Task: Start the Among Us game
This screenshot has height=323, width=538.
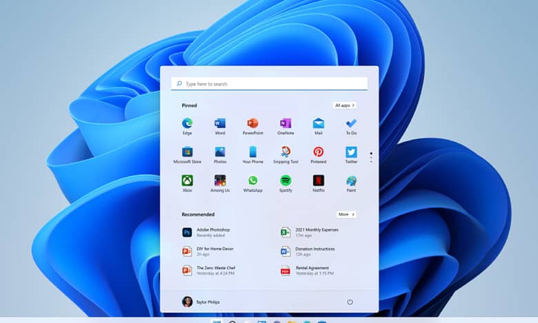Action: pos(220,184)
